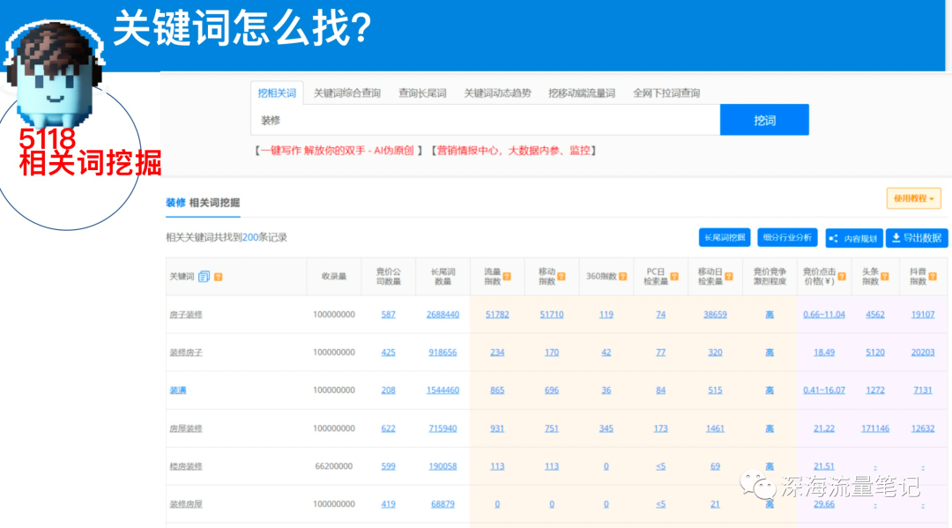Open the 使用教程 dropdown
This screenshot has width=952, height=528.
click(x=914, y=198)
